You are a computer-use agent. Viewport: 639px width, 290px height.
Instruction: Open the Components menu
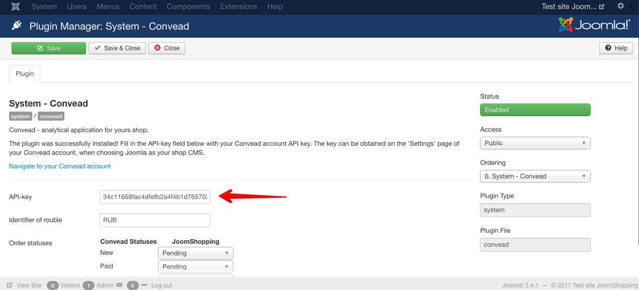point(188,7)
